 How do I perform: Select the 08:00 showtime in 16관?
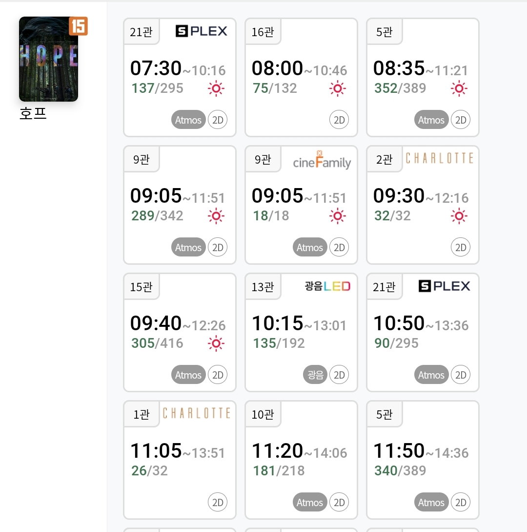point(301,77)
